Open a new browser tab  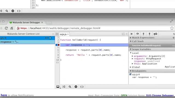[x=49, y=22]
